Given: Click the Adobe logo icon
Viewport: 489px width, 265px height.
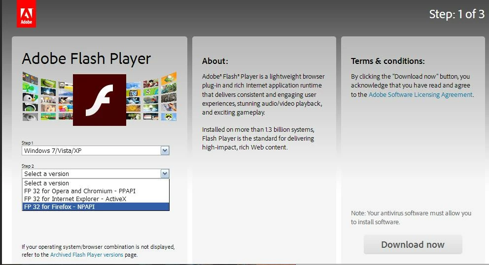Looking at the screenshot, I should (27, 14).
